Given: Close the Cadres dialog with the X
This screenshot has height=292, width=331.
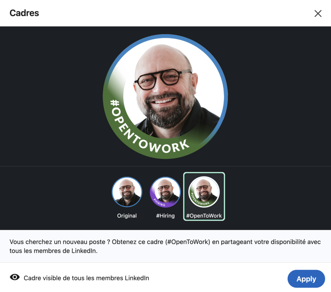Looking at the screenshot, I should click(318, 14).
